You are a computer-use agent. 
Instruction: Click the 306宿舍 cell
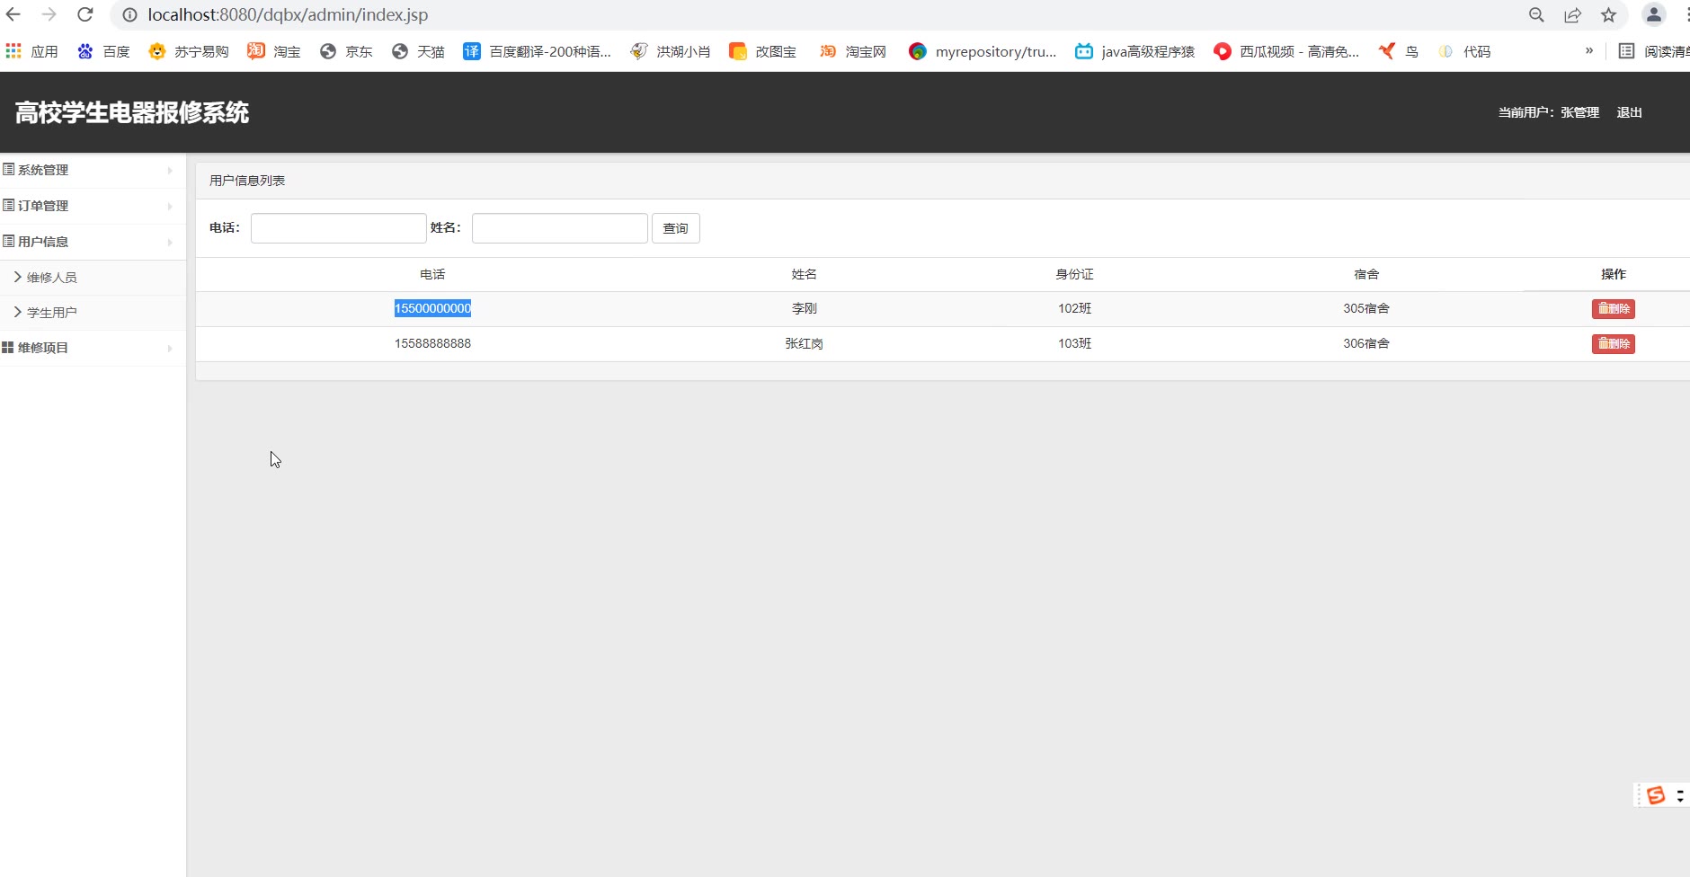click(1366, 343)
